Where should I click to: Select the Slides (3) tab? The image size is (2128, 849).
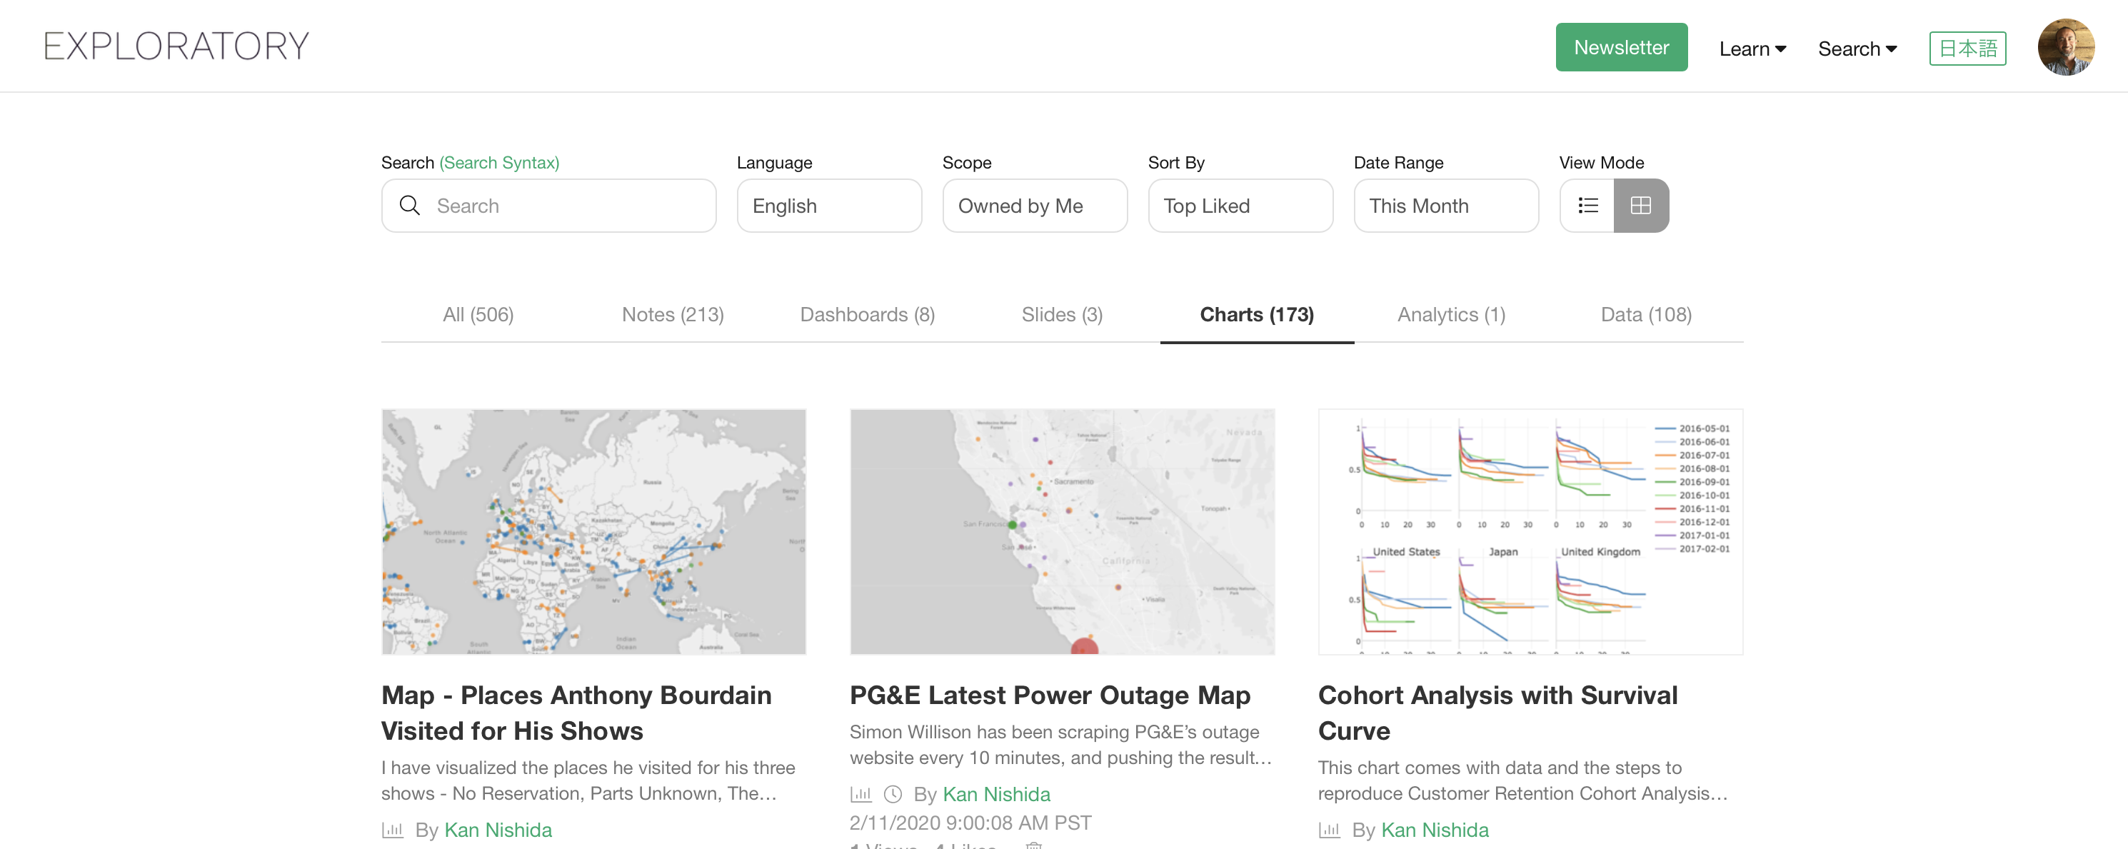point(1063,315)
